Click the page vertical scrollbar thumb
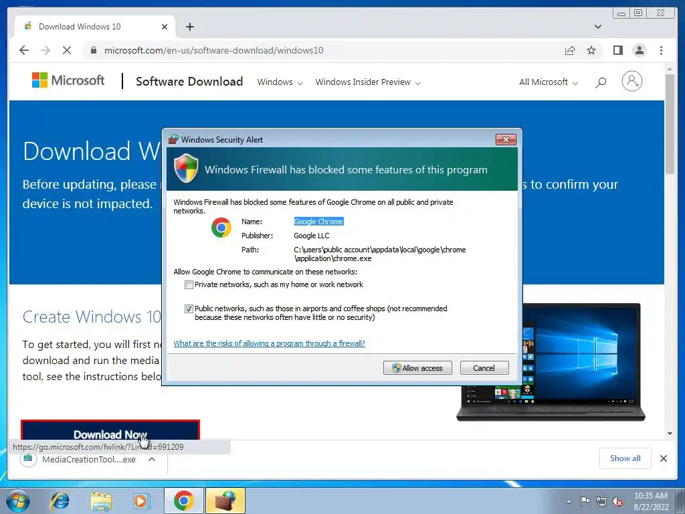The image size is (685, 514). click(x=670, y=124)
